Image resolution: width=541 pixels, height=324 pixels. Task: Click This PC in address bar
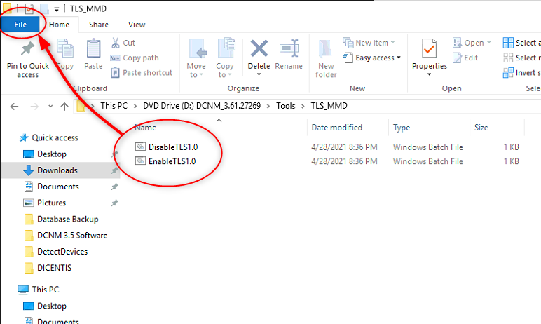(x=114, y=106)
